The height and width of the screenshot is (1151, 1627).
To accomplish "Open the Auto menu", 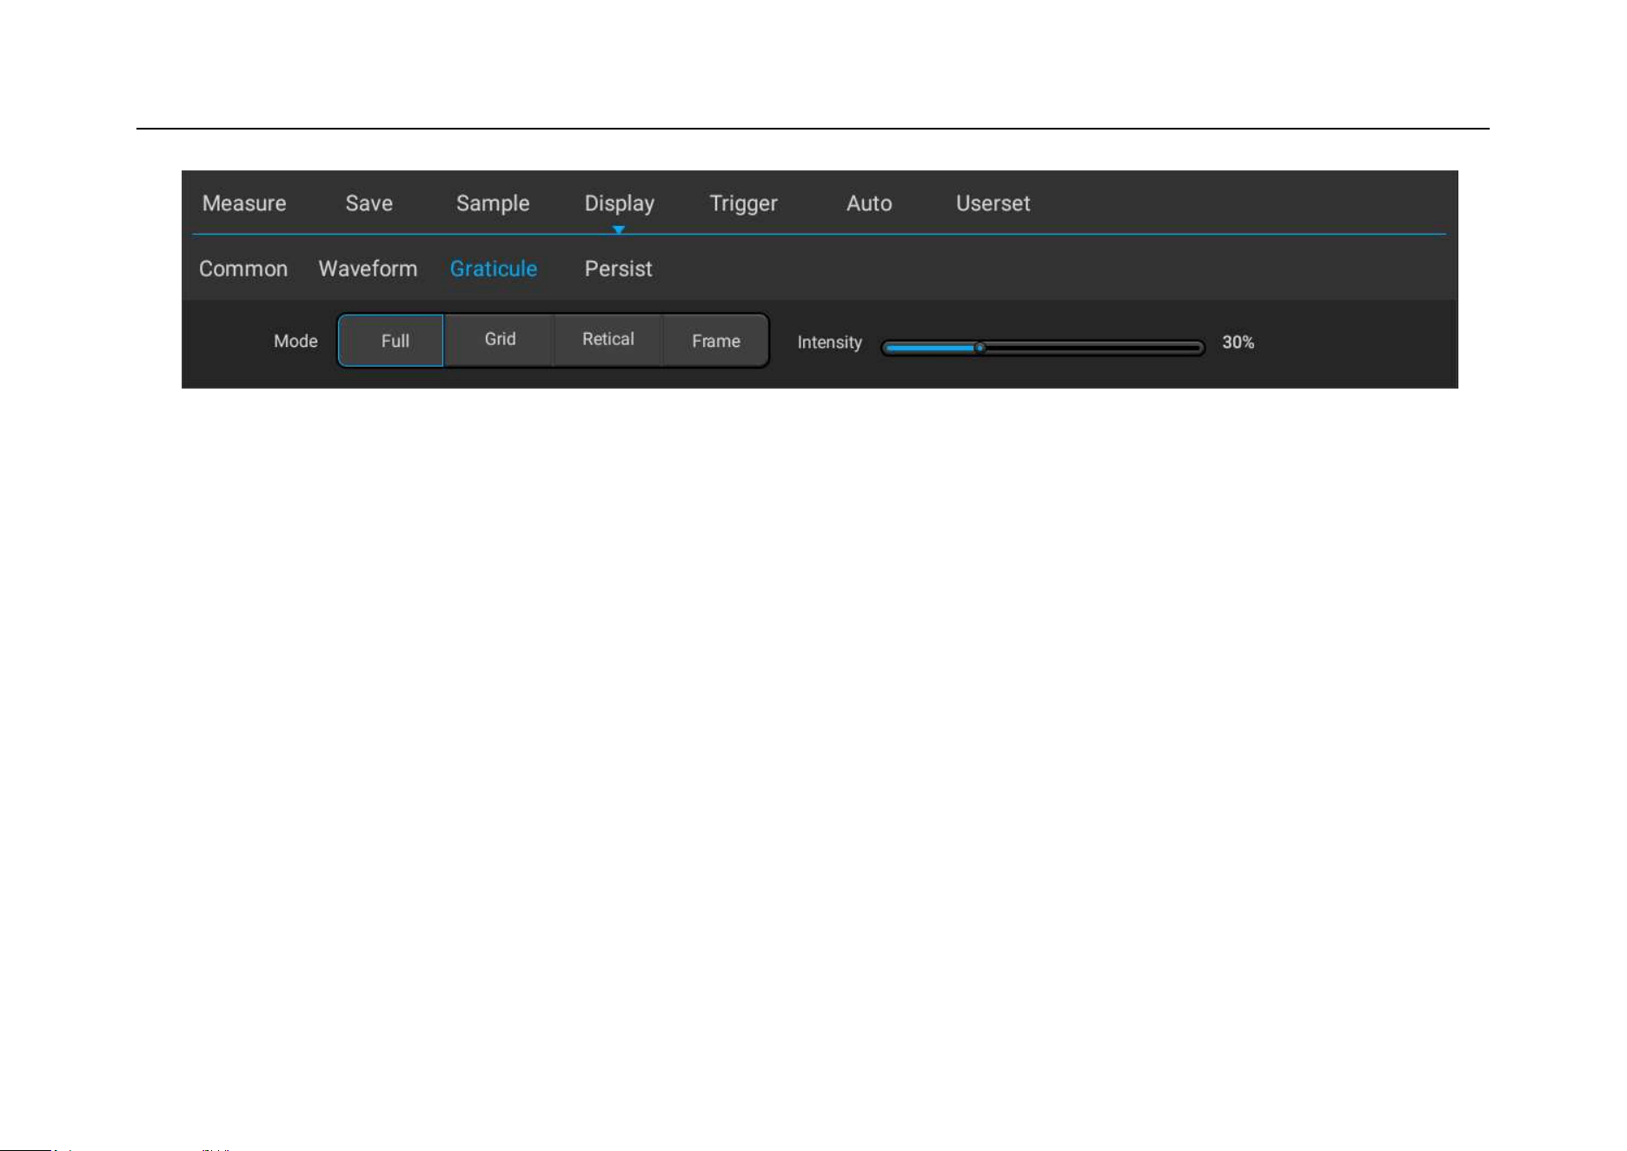I will tap(869, 203).
